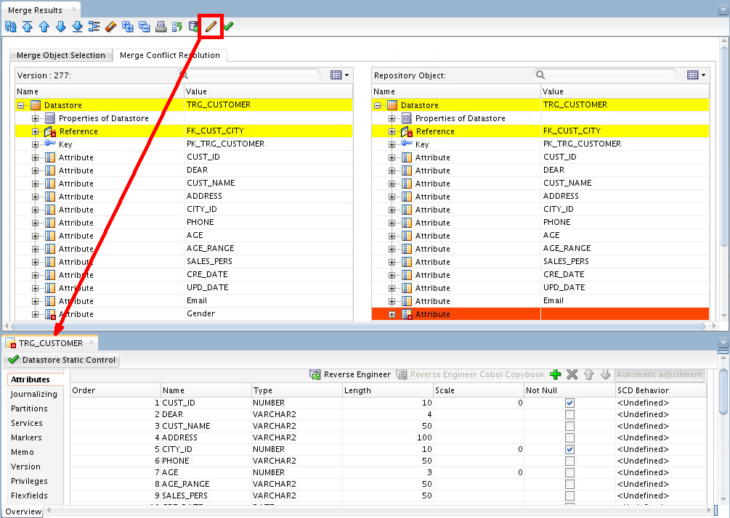The image size is (730, 518).
Task: Click the eraser icon to clear merge markers
Action: pyautogui.click(x=110, y=26)
